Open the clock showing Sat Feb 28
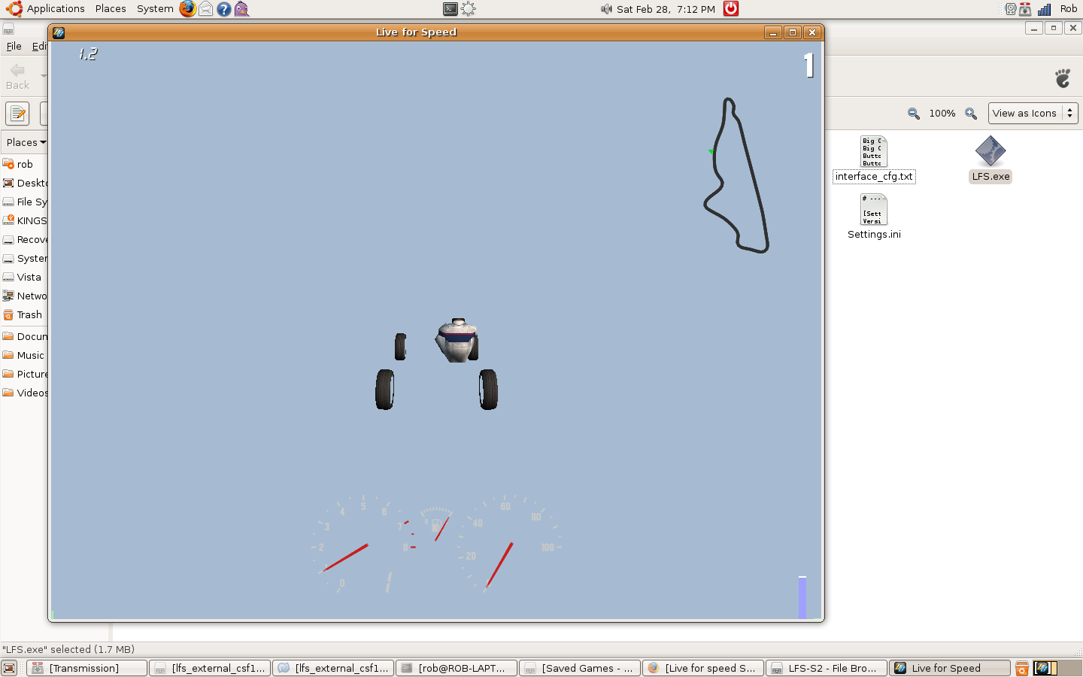The width and height of the screenshot is (1083, 677). 666,9
